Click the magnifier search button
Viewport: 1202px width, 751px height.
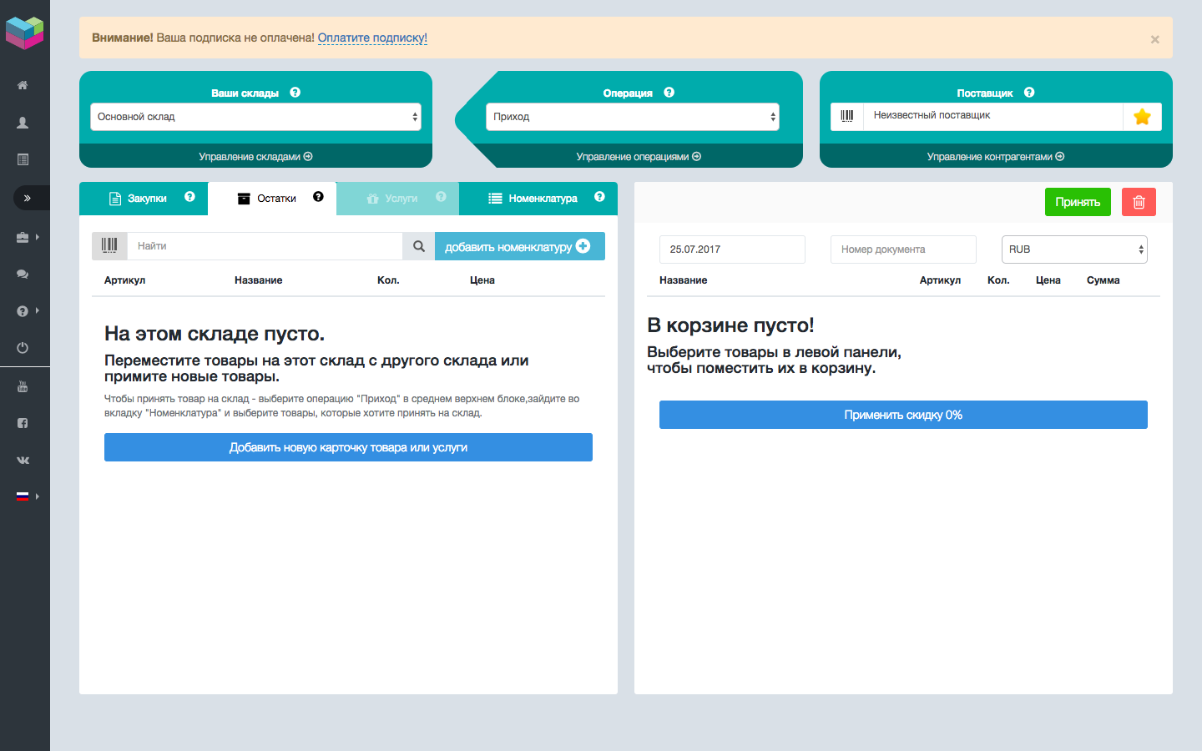coord(419,246)
